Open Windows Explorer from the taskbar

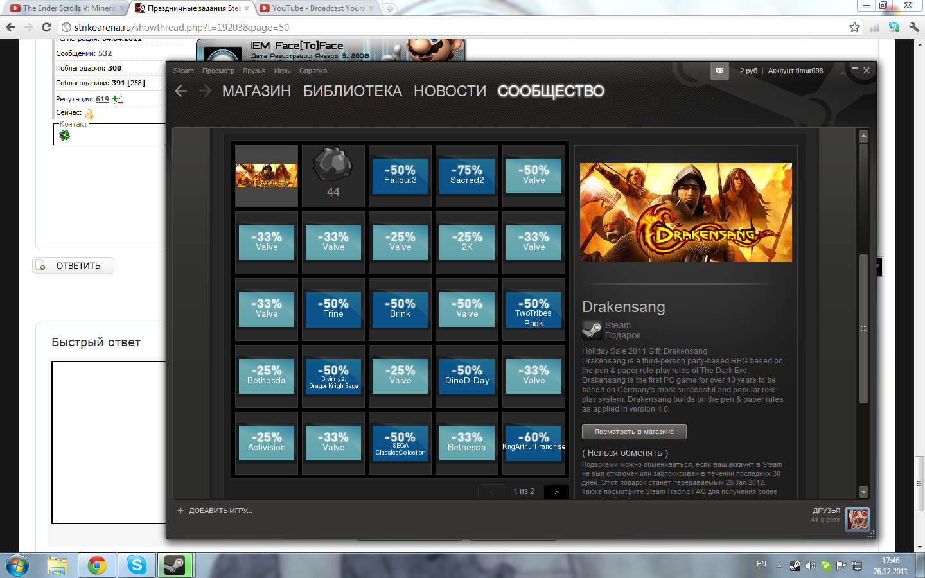point(57,565)
